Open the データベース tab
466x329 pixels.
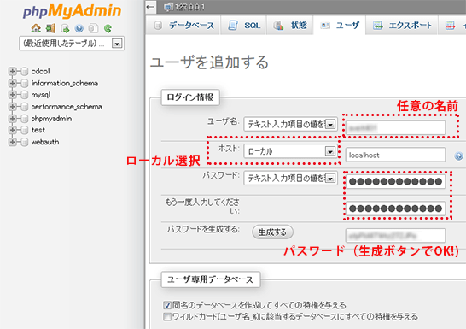tap(183, 26)
